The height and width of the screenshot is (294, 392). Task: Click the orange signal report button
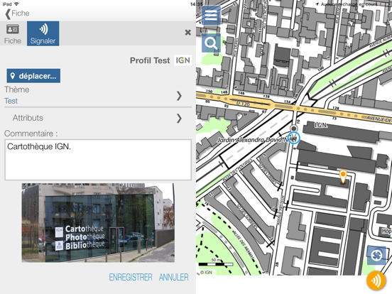(x=376, y=281)
